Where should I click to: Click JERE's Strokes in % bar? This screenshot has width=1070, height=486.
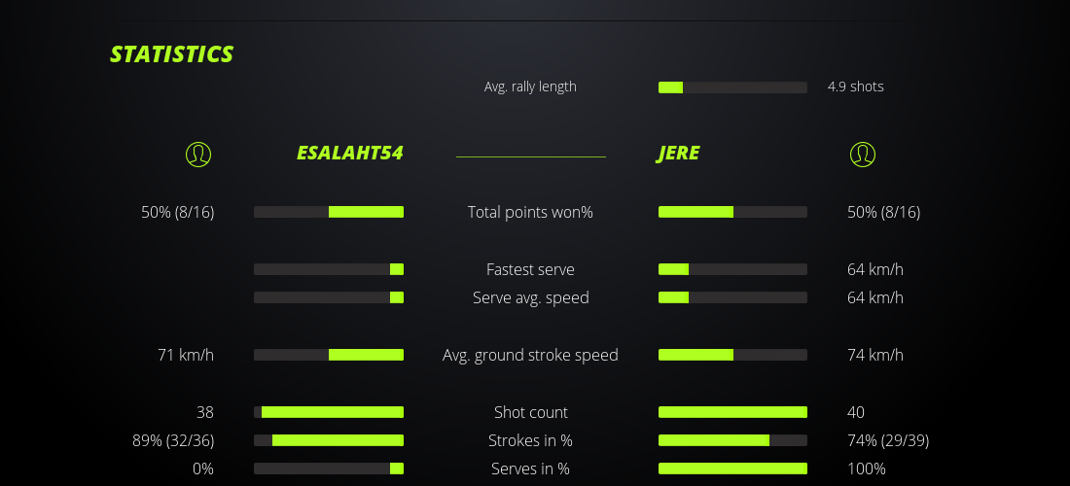click(x=732, y=440)
